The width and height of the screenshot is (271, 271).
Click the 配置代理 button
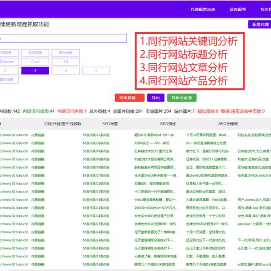[260, 24]
